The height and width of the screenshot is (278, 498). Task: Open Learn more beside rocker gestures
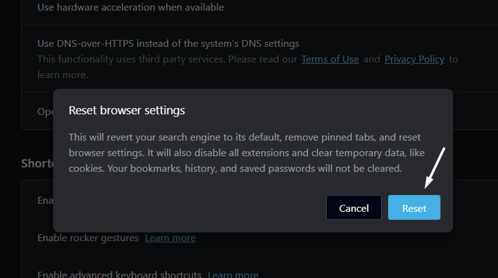coord(170,238)
